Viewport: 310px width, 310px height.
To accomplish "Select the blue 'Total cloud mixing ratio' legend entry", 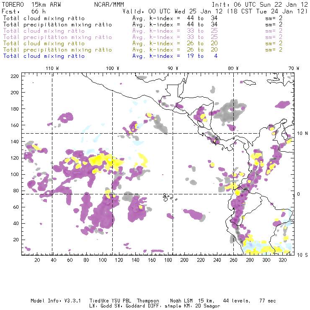I will pos(44,56).
